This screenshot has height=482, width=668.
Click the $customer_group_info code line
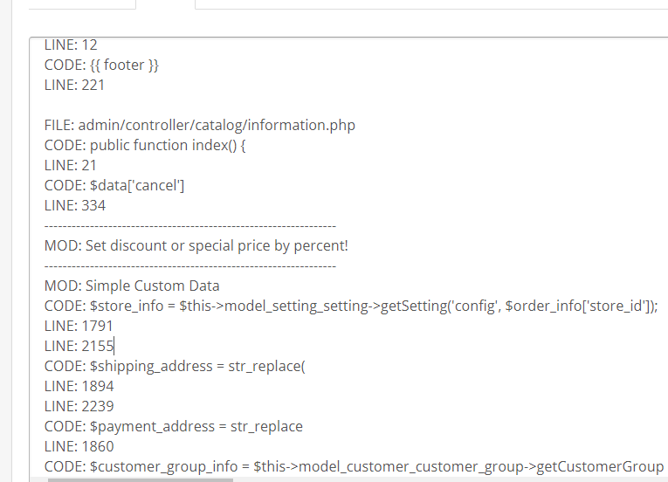click(x=354, y=466)
